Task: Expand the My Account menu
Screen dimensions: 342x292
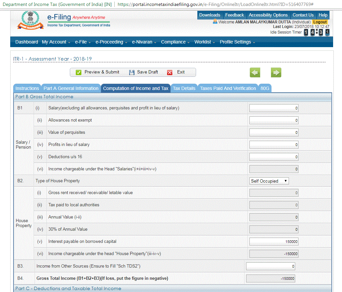Action: 56,42
